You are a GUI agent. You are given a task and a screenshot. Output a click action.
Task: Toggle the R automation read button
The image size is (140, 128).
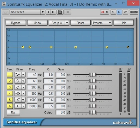(x=119, y=12)
